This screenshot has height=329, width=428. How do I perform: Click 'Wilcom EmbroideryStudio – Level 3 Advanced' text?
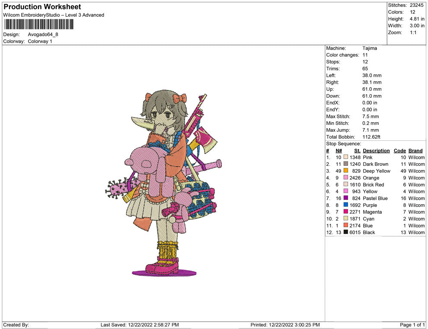[x=54, y=15]
